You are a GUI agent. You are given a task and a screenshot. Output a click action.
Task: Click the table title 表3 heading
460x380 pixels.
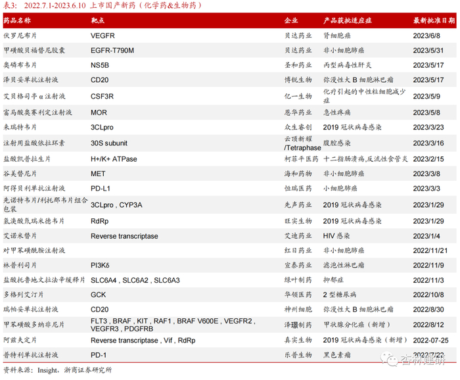102,5
